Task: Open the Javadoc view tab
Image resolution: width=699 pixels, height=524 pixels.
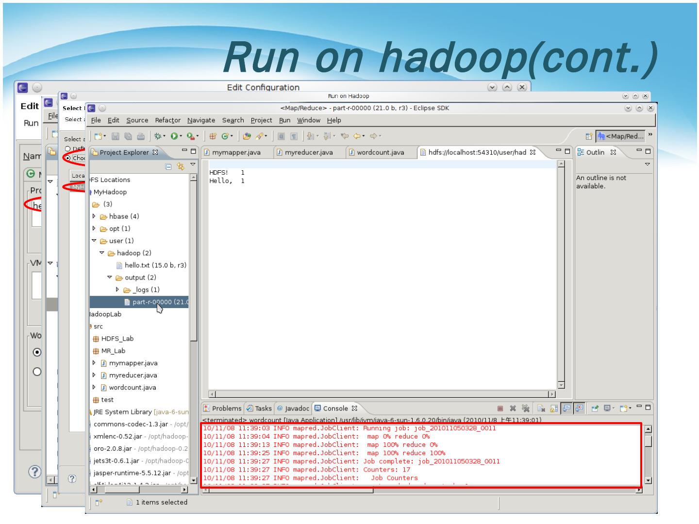Action: pyautogui.click(x=293, y=409)
